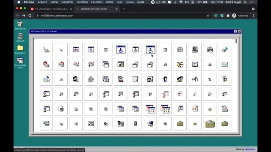Select the speaker sound waves icon
This screenshot has height=152, width=271.
(195, 79)
